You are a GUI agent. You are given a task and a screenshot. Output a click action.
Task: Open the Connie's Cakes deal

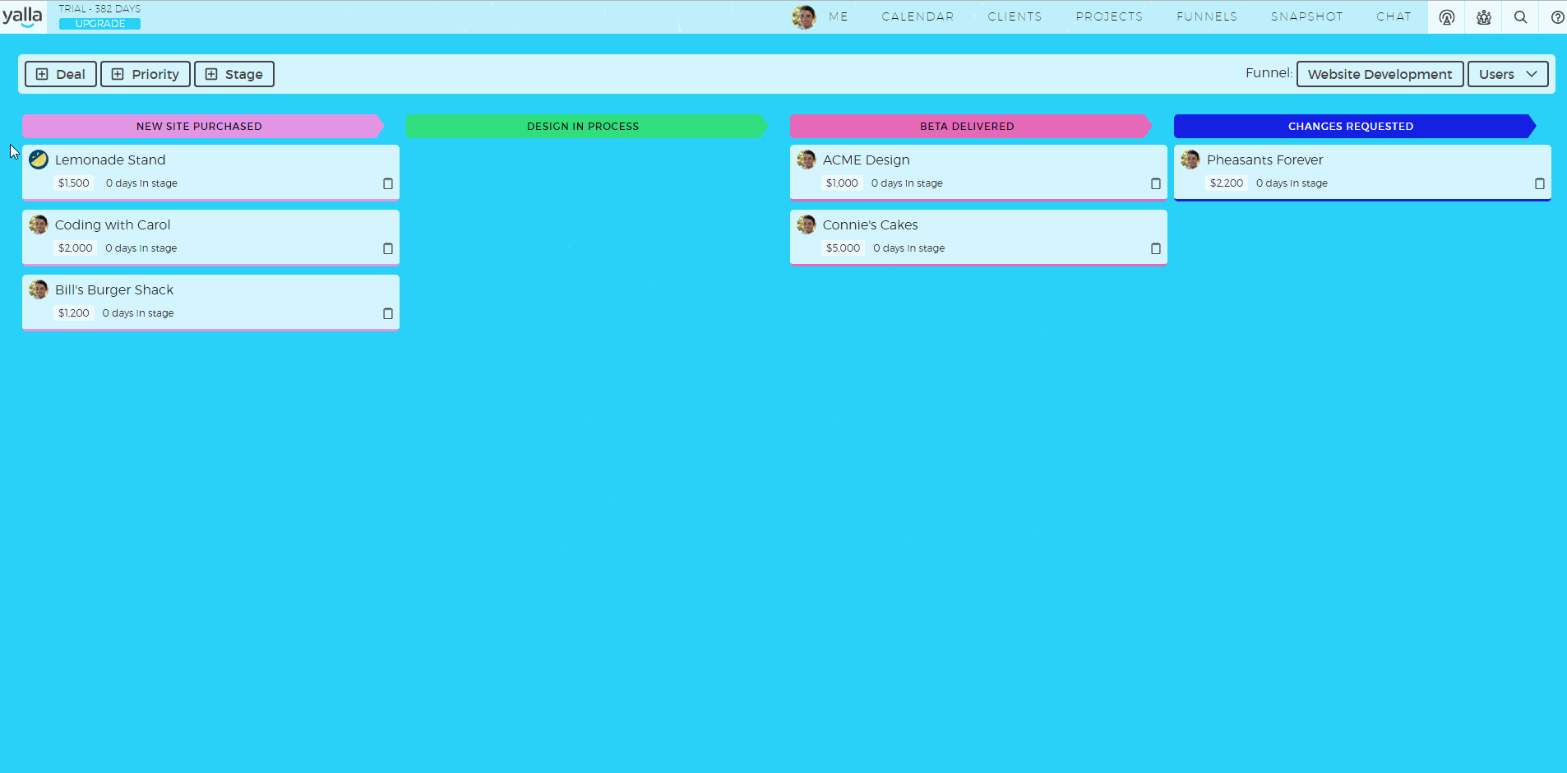tap(871, 224)
